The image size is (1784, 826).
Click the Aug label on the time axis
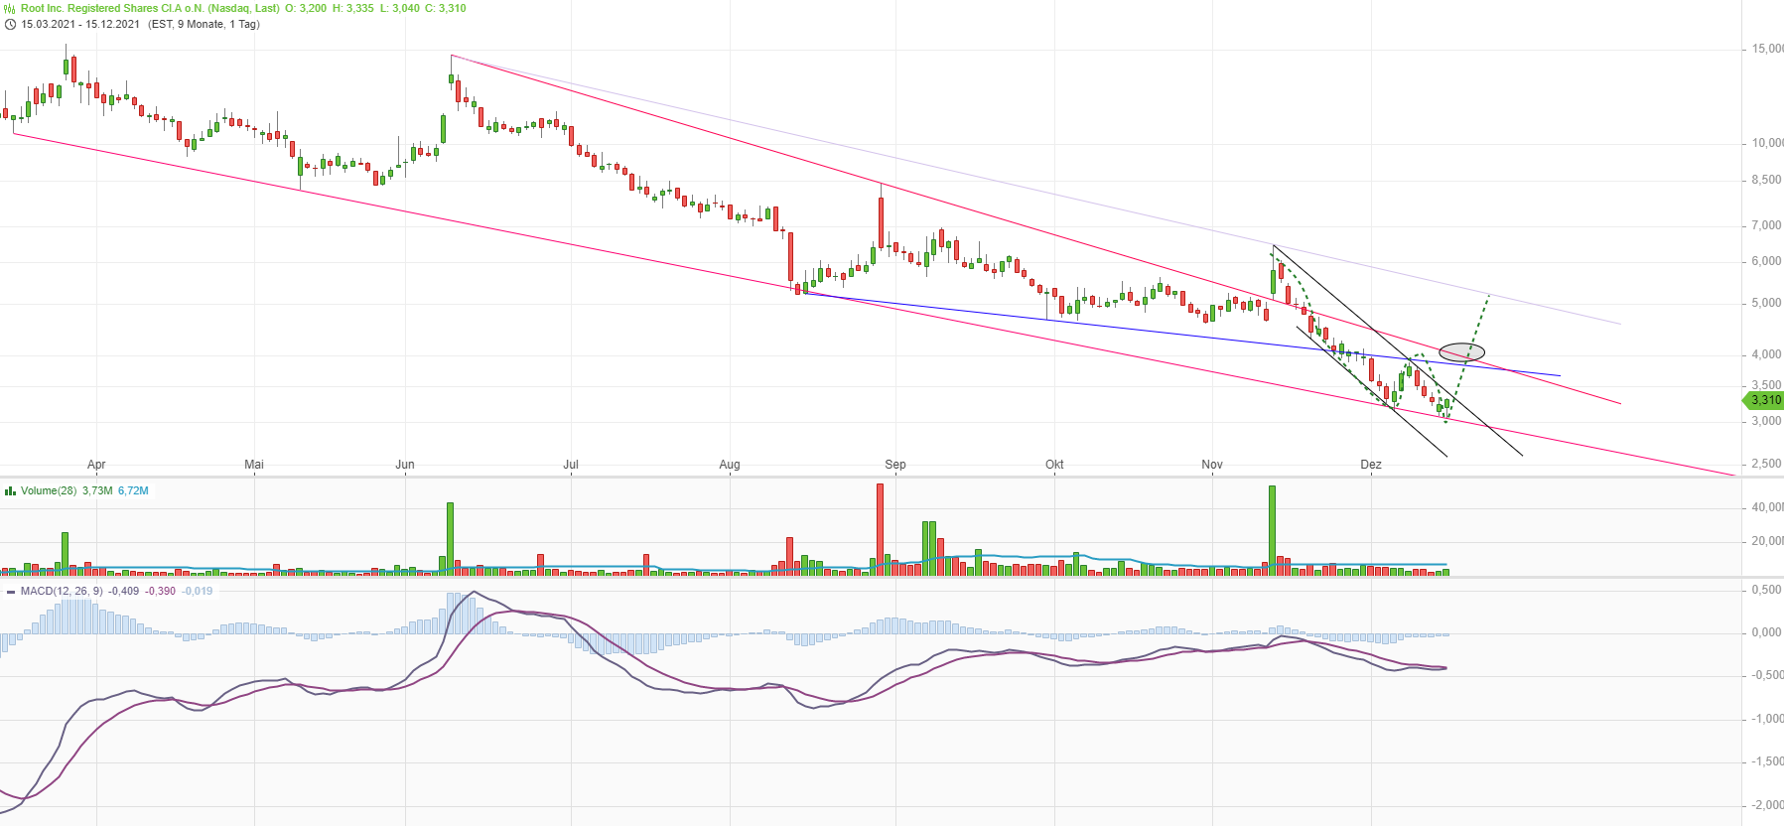pos(730,465)
